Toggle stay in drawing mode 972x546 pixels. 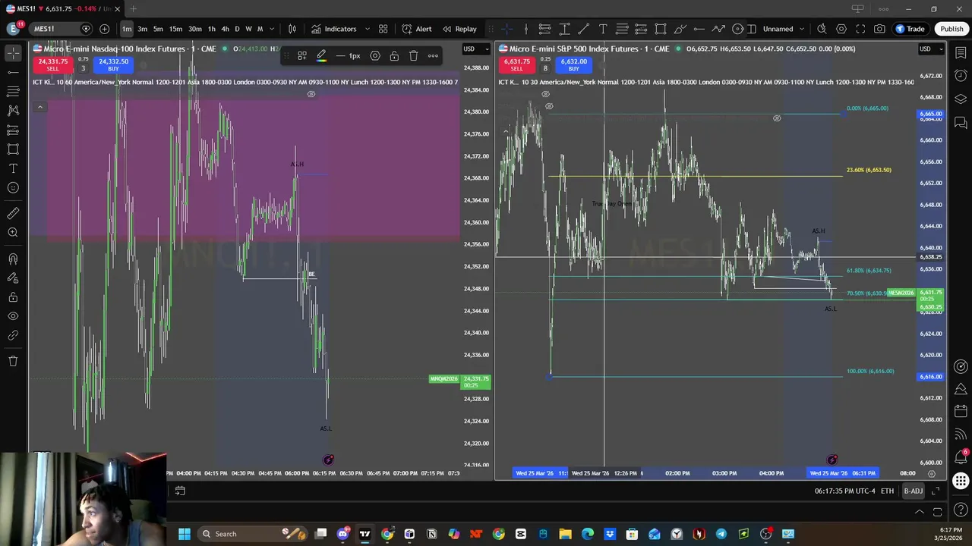click(13, 278)
